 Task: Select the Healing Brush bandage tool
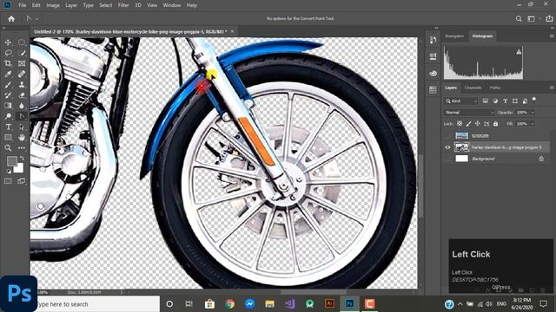click(x=22, y=75)
